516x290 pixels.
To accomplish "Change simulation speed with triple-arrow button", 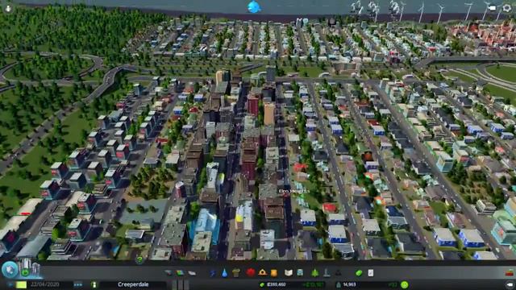I will tap(78, 284).
